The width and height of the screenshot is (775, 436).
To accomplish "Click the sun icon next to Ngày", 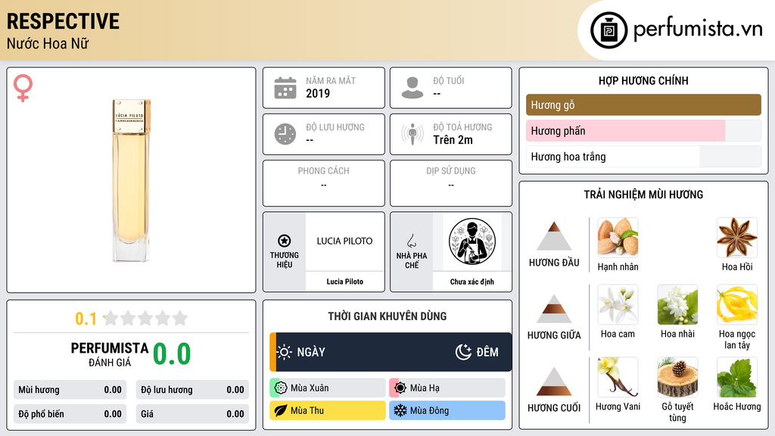I will pos(285,352).
